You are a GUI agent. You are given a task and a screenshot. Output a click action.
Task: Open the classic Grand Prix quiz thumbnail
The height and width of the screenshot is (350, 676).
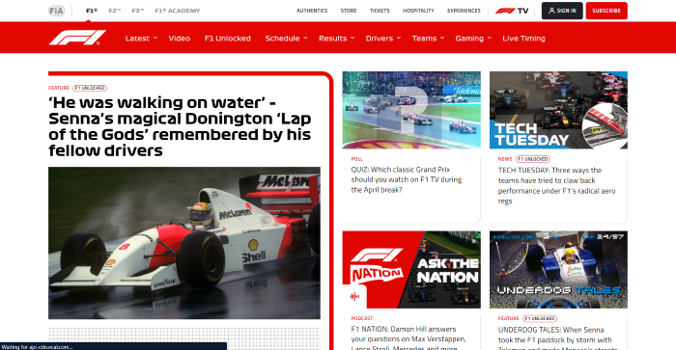click(x=411, y=110)
